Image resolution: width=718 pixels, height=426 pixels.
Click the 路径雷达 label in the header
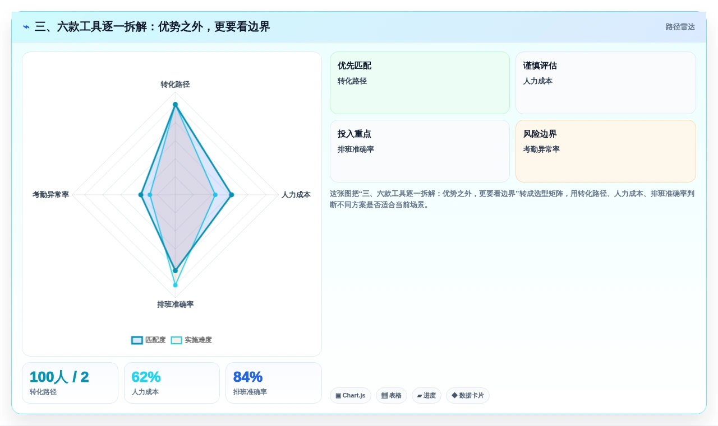680,27
